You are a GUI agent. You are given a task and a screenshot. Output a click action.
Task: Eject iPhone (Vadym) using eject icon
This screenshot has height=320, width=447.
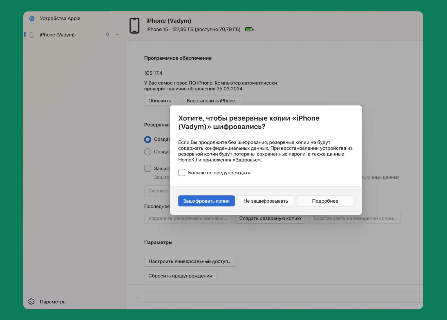pyautogui.click(x=108, y=35)
